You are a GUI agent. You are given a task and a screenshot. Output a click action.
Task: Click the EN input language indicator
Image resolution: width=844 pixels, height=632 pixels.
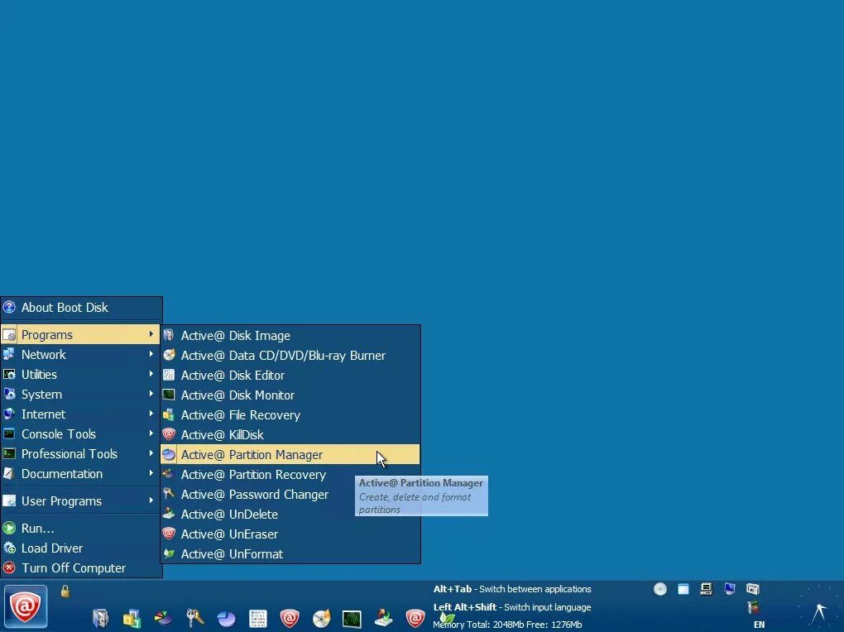[759, 625]
